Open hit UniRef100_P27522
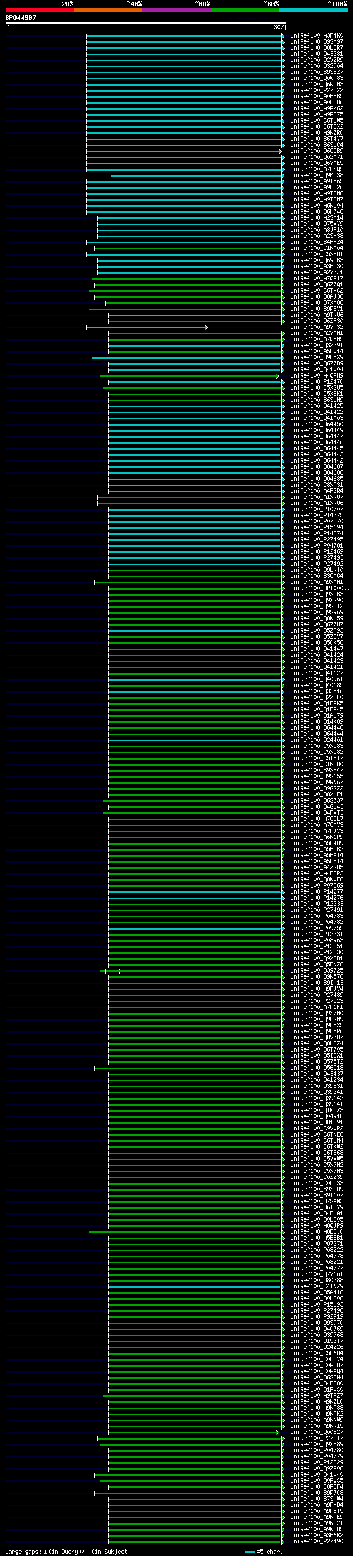353x1556 pixels. (316, 90)
